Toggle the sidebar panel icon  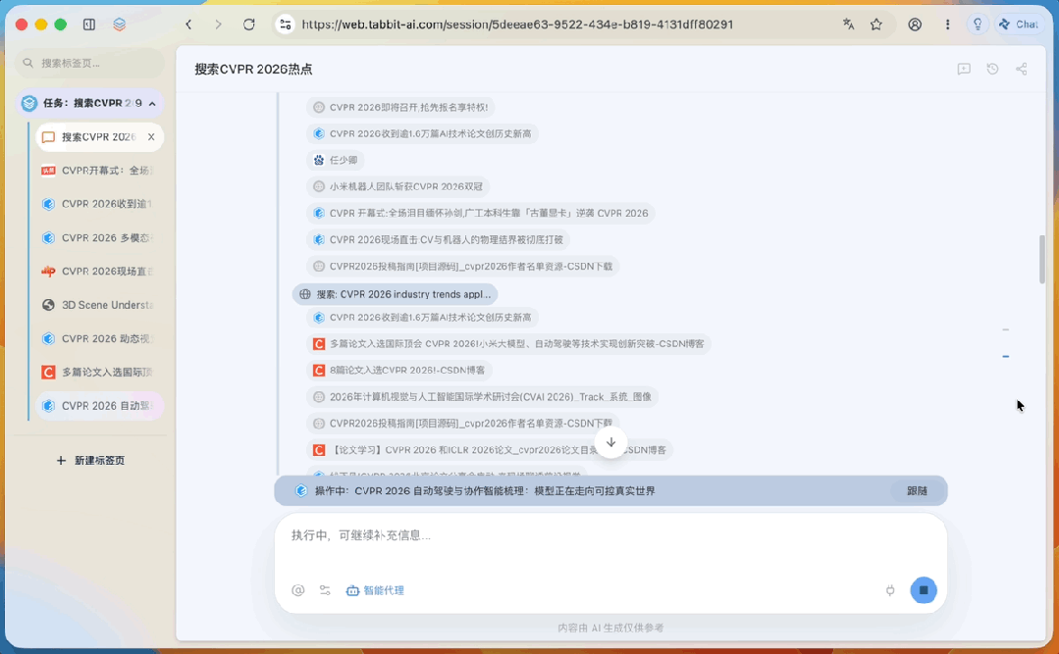[x=89, y=25]
